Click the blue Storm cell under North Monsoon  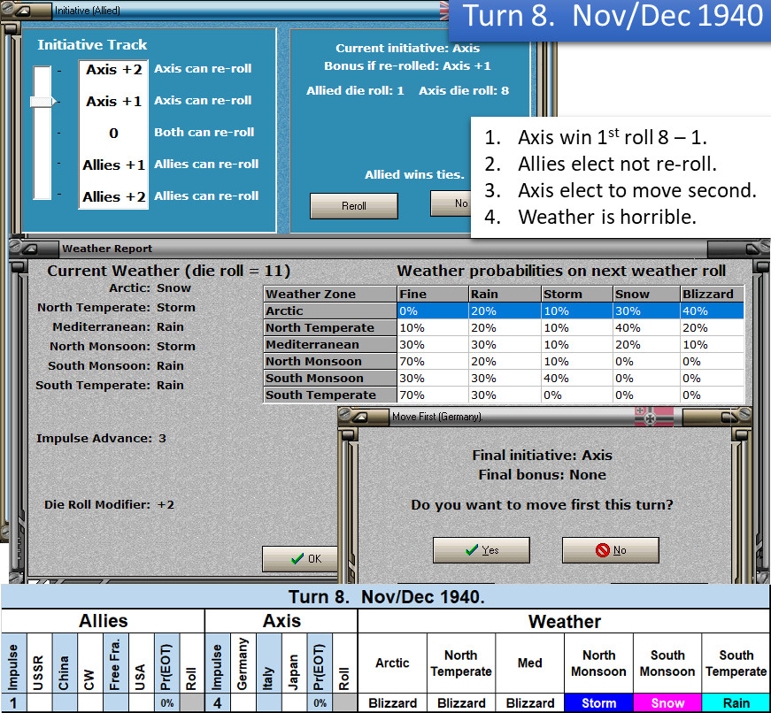[599, 703]
